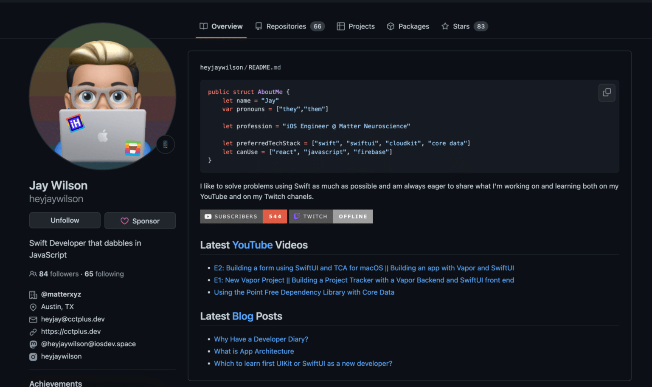The height and width of the screenshot is (387, 652).
Task: Click the star icon beside Stars
Action: [444, 26]
